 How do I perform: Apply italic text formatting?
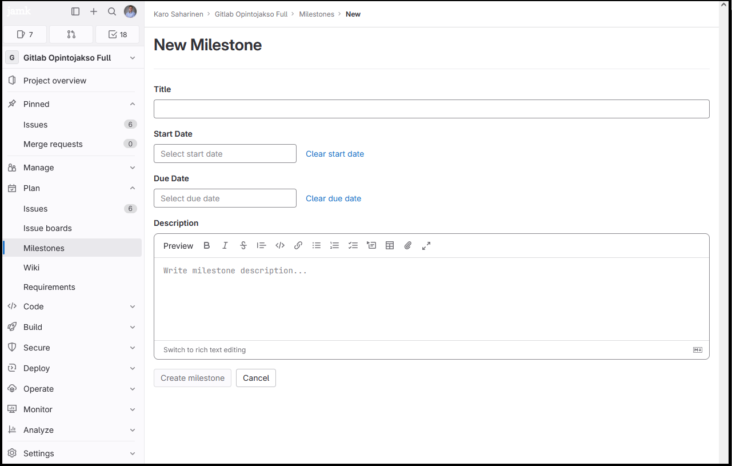click(225, 246)
